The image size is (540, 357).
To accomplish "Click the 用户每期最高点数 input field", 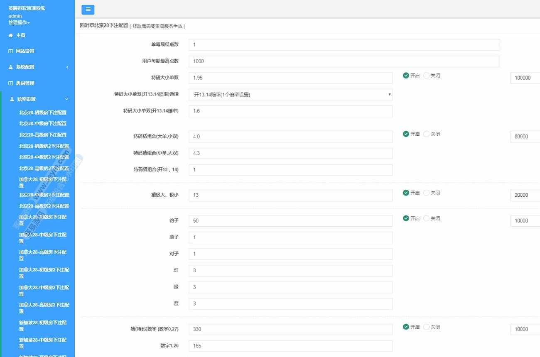I will click(x=344, y=61).
